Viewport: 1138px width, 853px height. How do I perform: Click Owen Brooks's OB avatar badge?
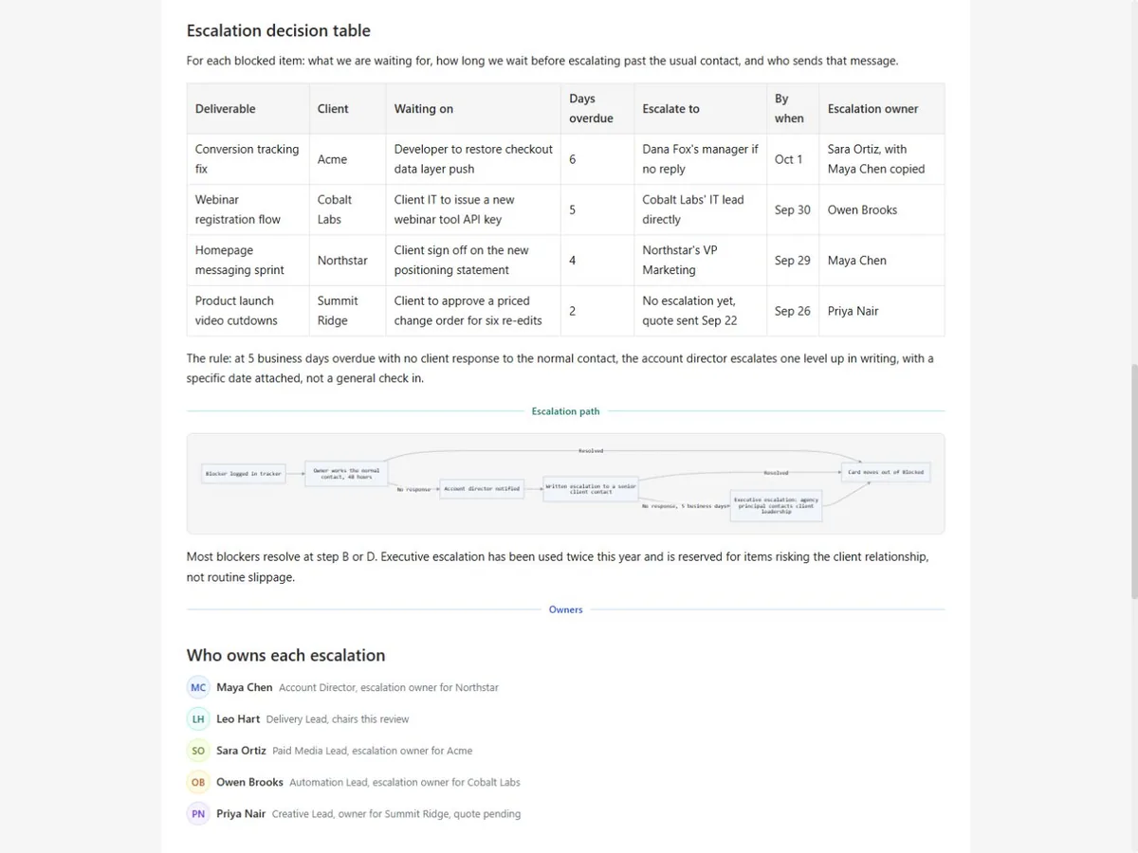pos(198,782)
